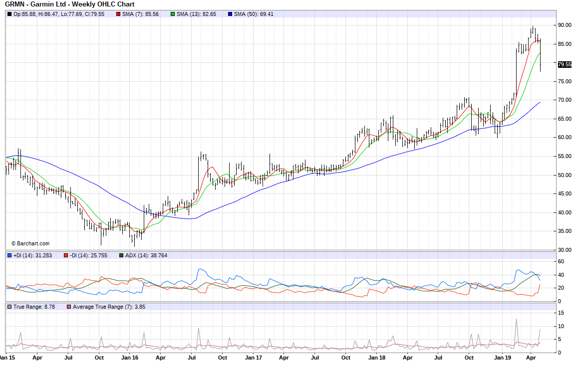Click the black OHLC legend swatch
Viewport: 577px width, 373px height.
click(x=9, y=14)
